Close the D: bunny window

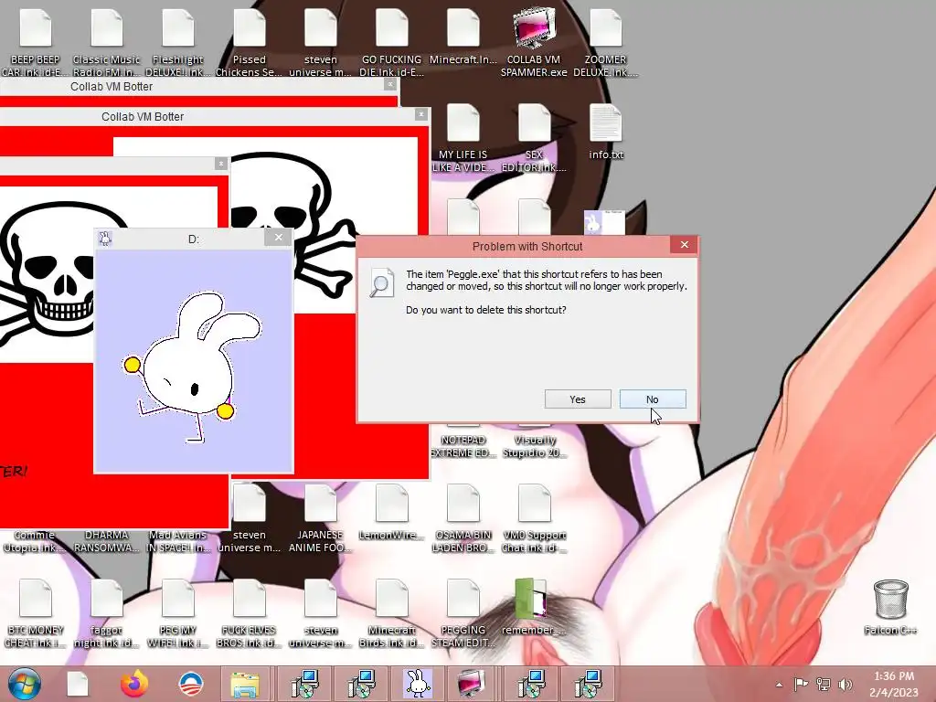[x=278, y=238]
